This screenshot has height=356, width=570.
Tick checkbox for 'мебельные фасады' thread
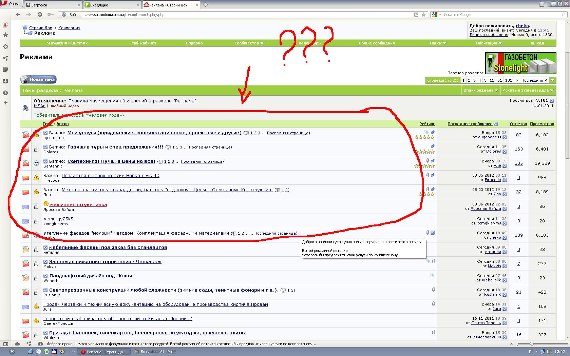tap(45, 248)
